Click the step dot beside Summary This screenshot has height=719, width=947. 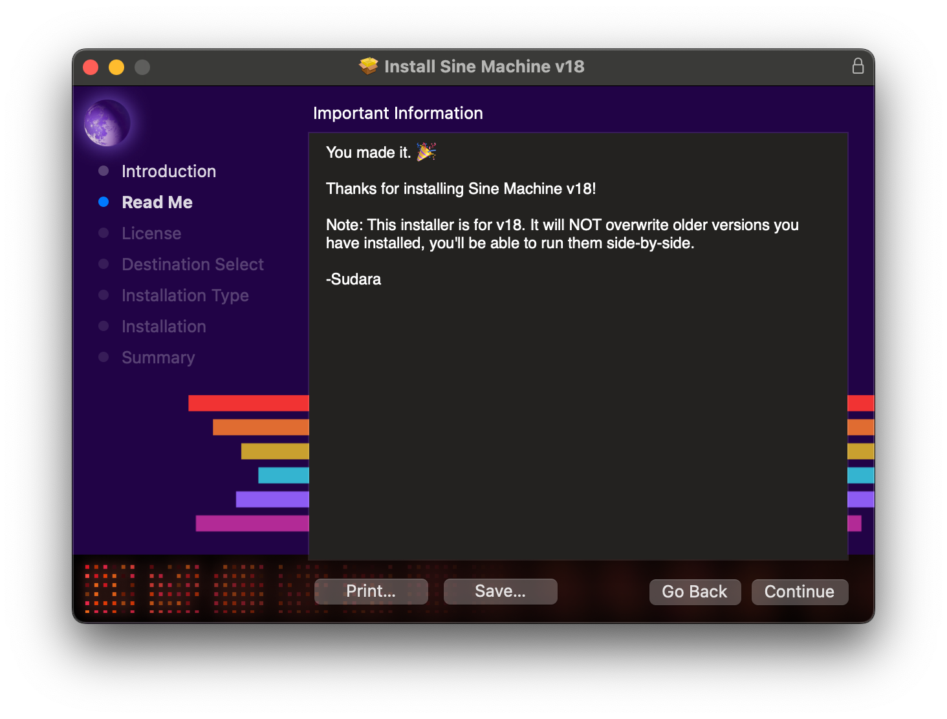click(x=104, y=357)
